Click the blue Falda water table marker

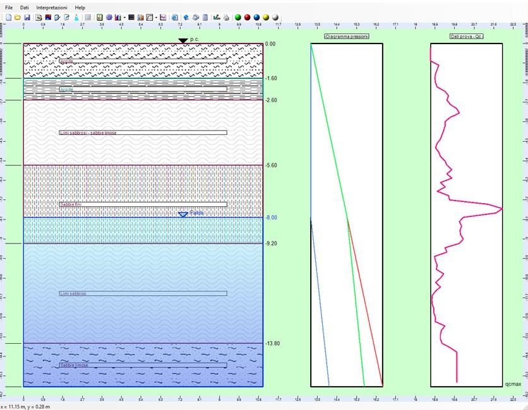[183, 214]
